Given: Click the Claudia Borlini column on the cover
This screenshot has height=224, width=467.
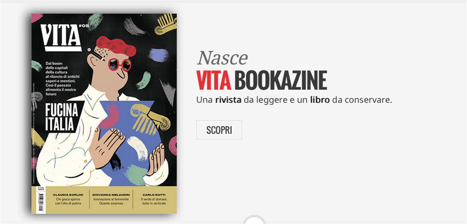Looking at the screenshot, I should pos(68,199).
